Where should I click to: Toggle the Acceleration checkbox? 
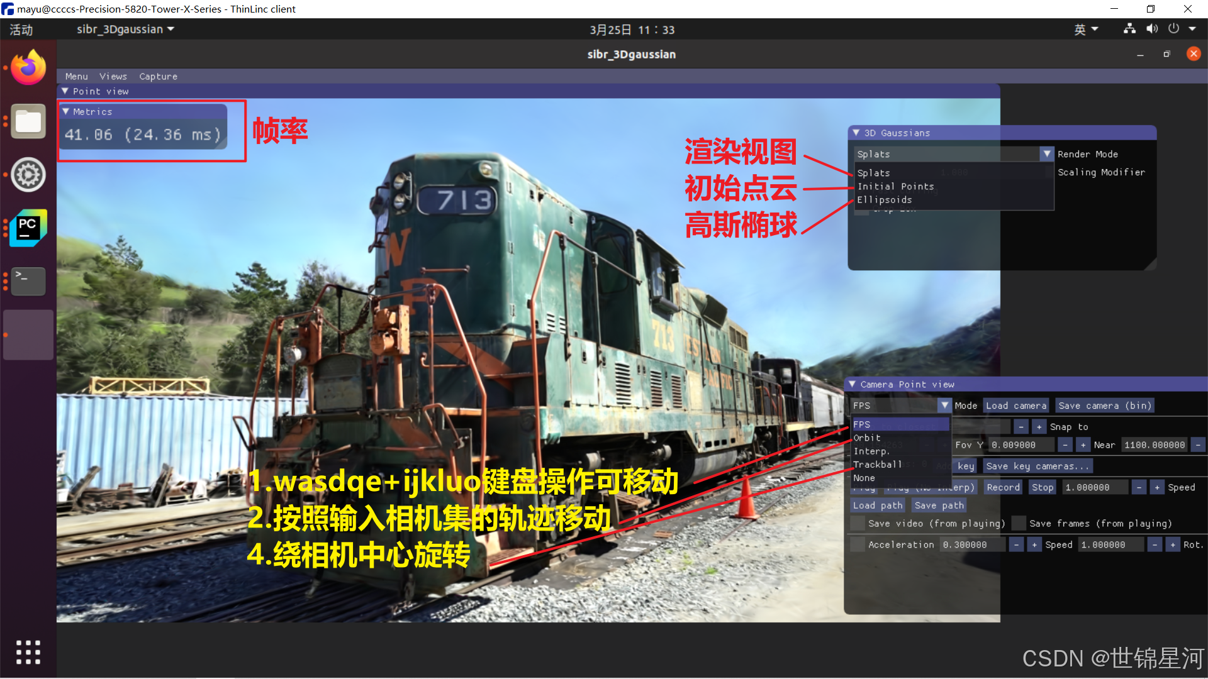pyautogui.click(x=858, y=544)
